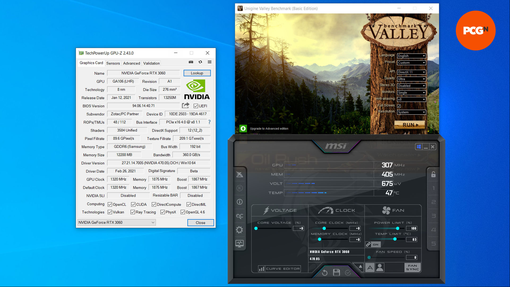Uncheck the Full Screen option in Valley
Screen dimensions: 510x287
point(399,106)
